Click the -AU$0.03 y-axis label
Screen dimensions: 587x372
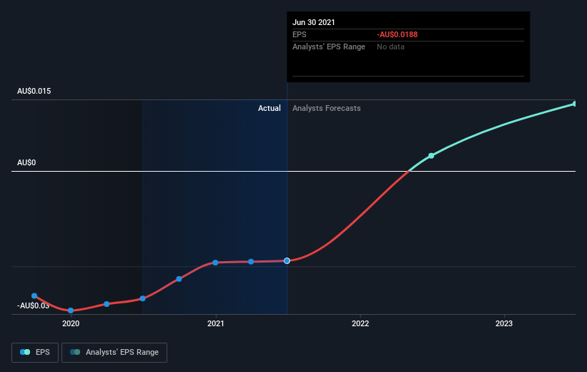click(33, 305)
